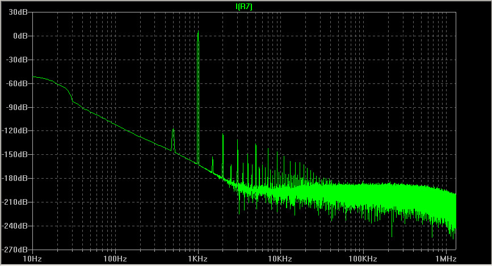Image resolution: width=492 pixels, height=266 pixels.
Task: Click the tall fundamental peak at 1KHz
Action: (198, 97)
